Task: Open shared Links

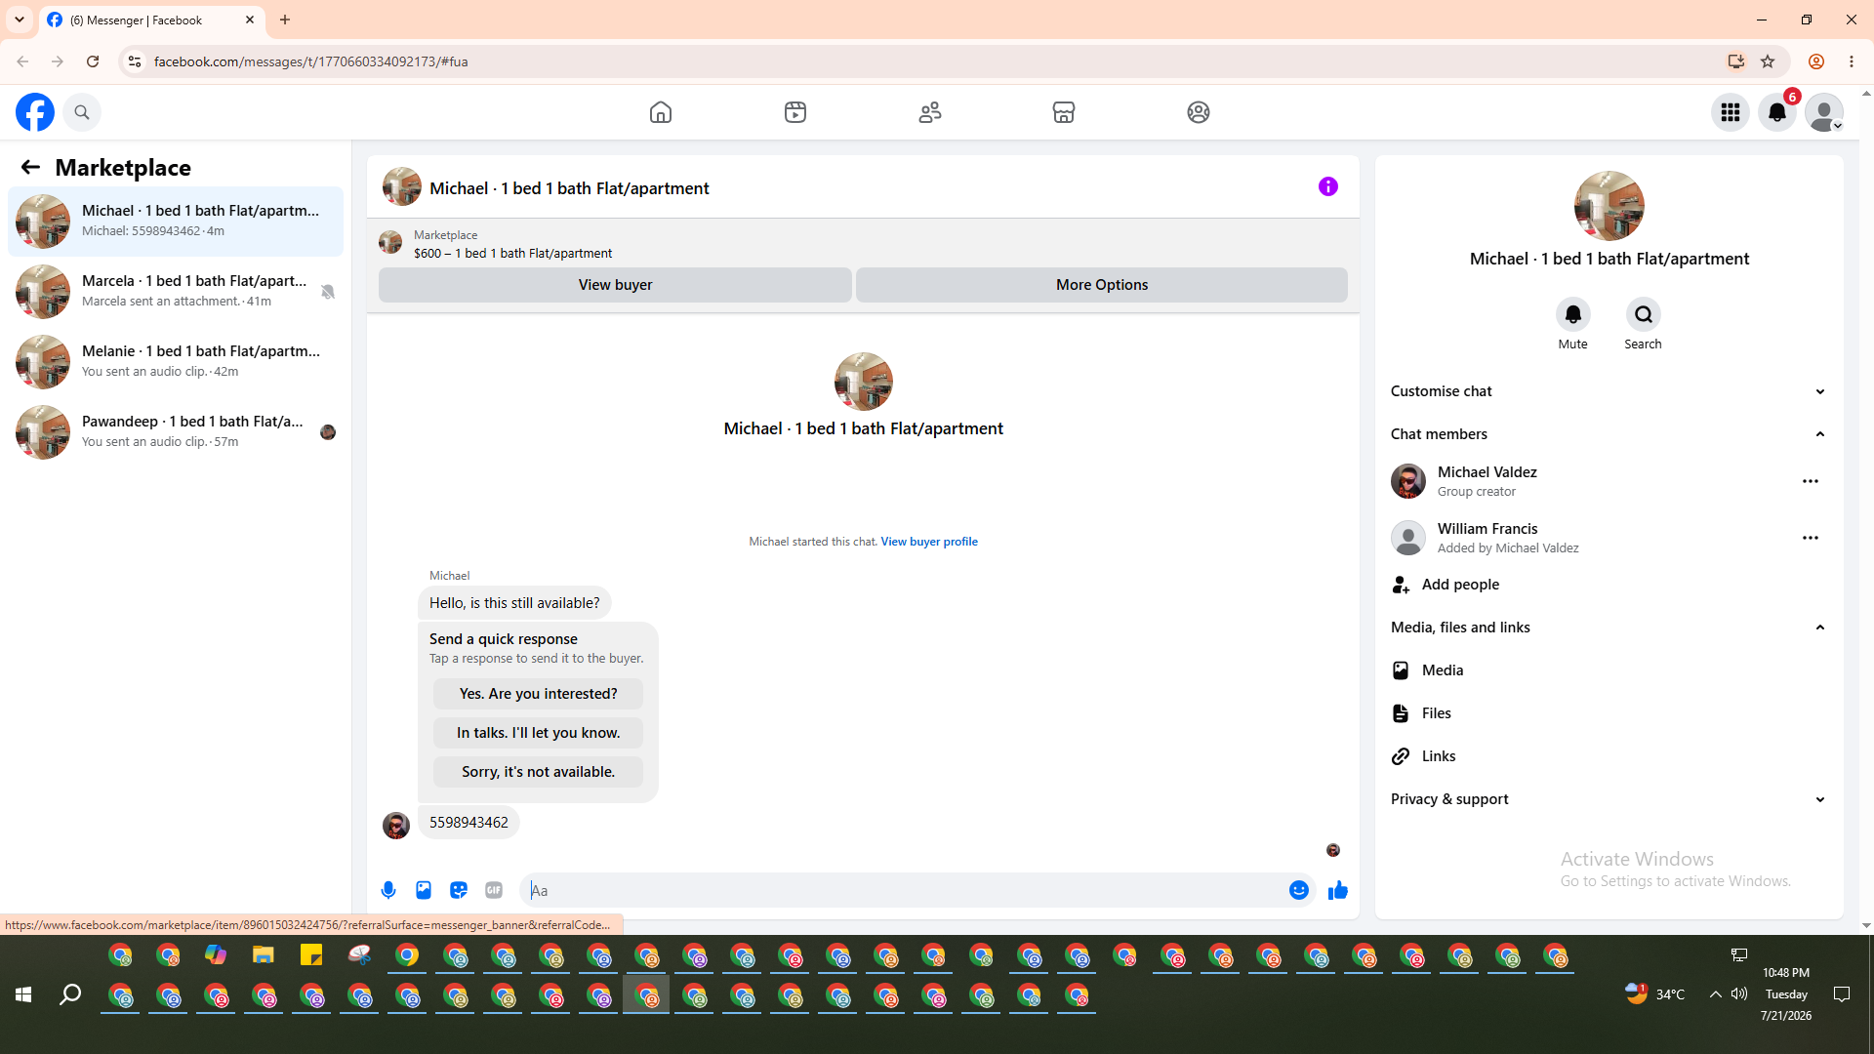Action: [1608, 756]
